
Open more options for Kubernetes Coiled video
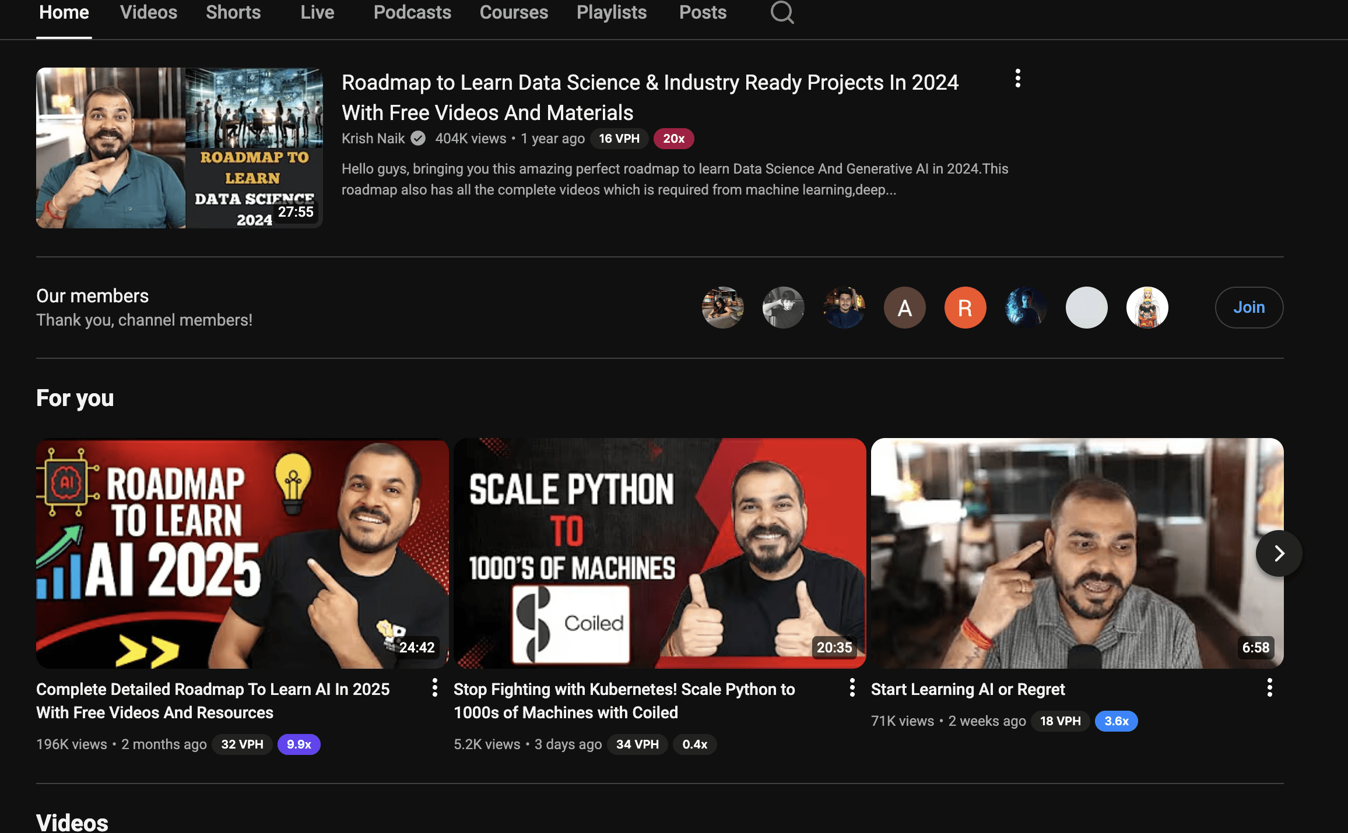pos(852,688)
